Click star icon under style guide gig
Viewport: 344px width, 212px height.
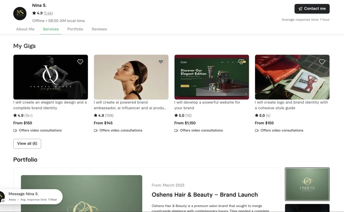257,115
